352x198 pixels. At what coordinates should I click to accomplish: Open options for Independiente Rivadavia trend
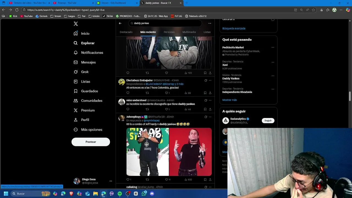tap(273, 89)
